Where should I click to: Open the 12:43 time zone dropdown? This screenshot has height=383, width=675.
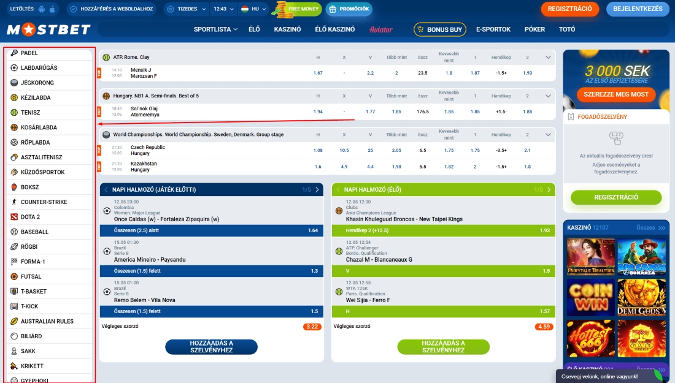(224, 9)
